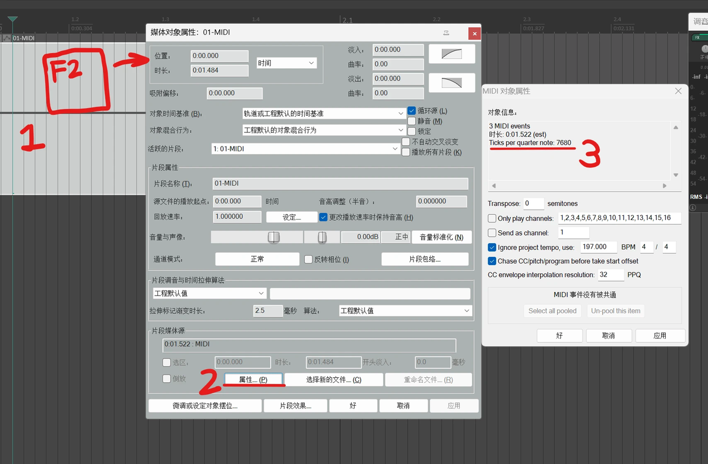The height and width of the screenshot is (464, 708).
Task: Click the right scroll arrow under 对象信息
Action: click(x=665, y=186)
